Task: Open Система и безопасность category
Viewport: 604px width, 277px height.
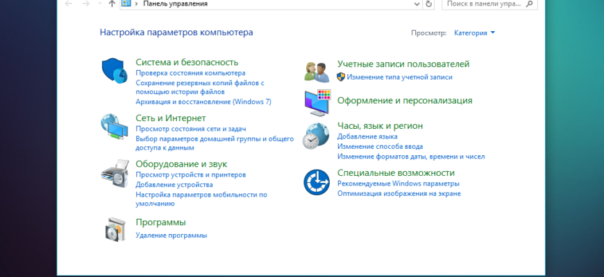Action: [187, 62]
